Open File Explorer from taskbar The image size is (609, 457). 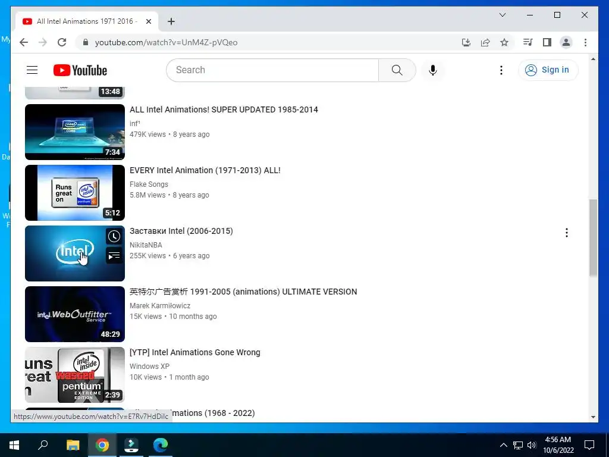pyautogui.click(x=73, y=445)
